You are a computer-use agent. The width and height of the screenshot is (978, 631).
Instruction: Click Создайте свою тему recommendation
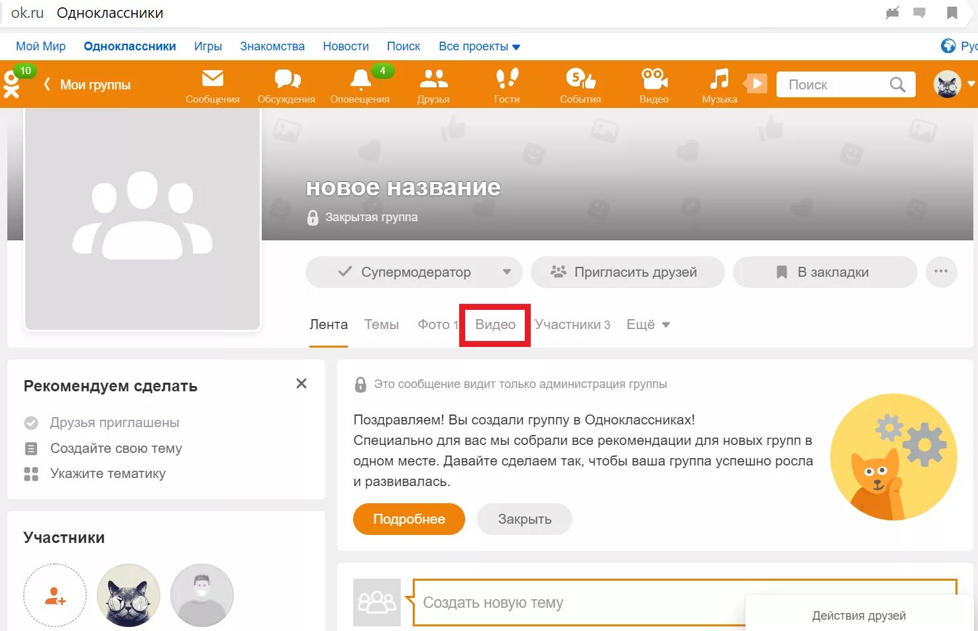[116, 448]
